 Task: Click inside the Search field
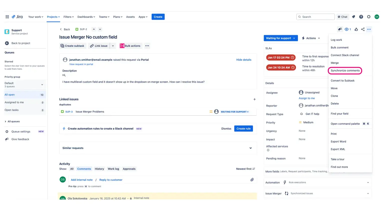(x=315, y=17)
